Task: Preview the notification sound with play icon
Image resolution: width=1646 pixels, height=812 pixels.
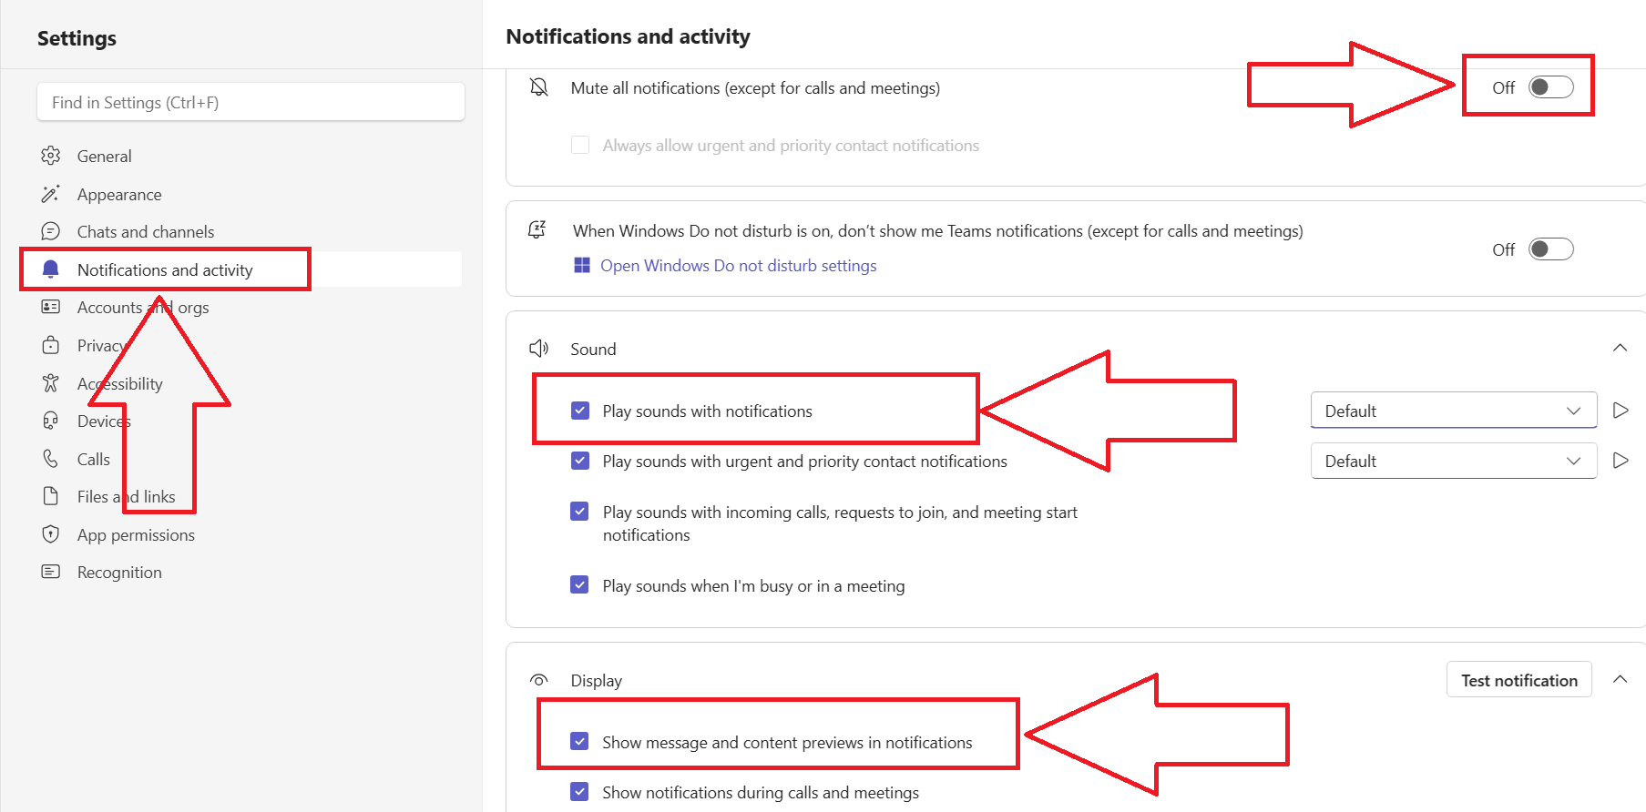Action: [x=1620, y=411]
